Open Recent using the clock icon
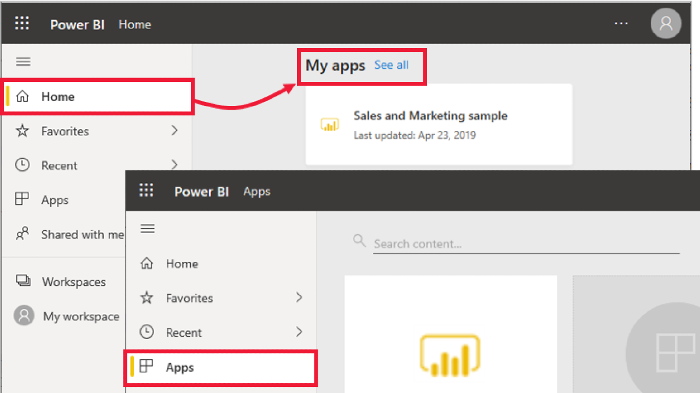 pos(23,165)
